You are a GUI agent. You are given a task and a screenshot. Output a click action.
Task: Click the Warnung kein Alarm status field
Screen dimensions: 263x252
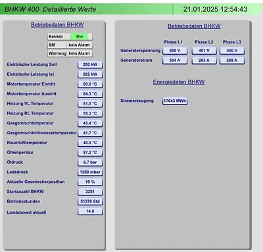pyautogui.click(x=70, y=53)
